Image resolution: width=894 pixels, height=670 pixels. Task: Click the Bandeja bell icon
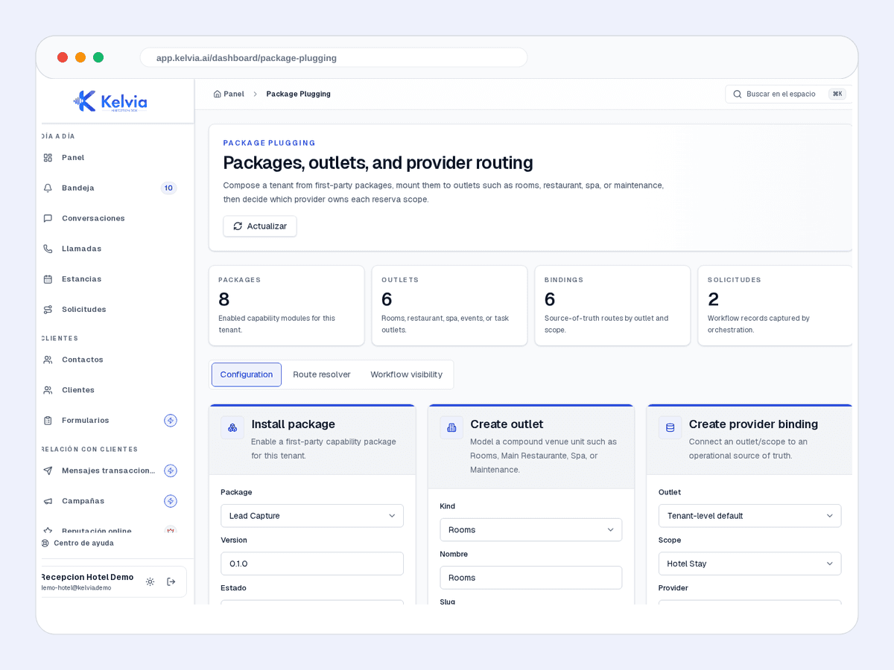click(x=48, y=188)
